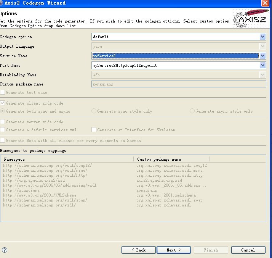Click package cell org.xmlsoap.schemas.wsdl.http
The image size is (272, 258).
click(170, 175)
